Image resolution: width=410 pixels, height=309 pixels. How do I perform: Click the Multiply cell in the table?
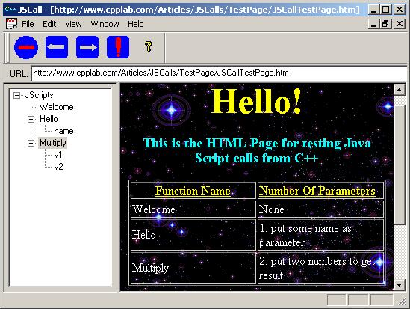[193, 268]
